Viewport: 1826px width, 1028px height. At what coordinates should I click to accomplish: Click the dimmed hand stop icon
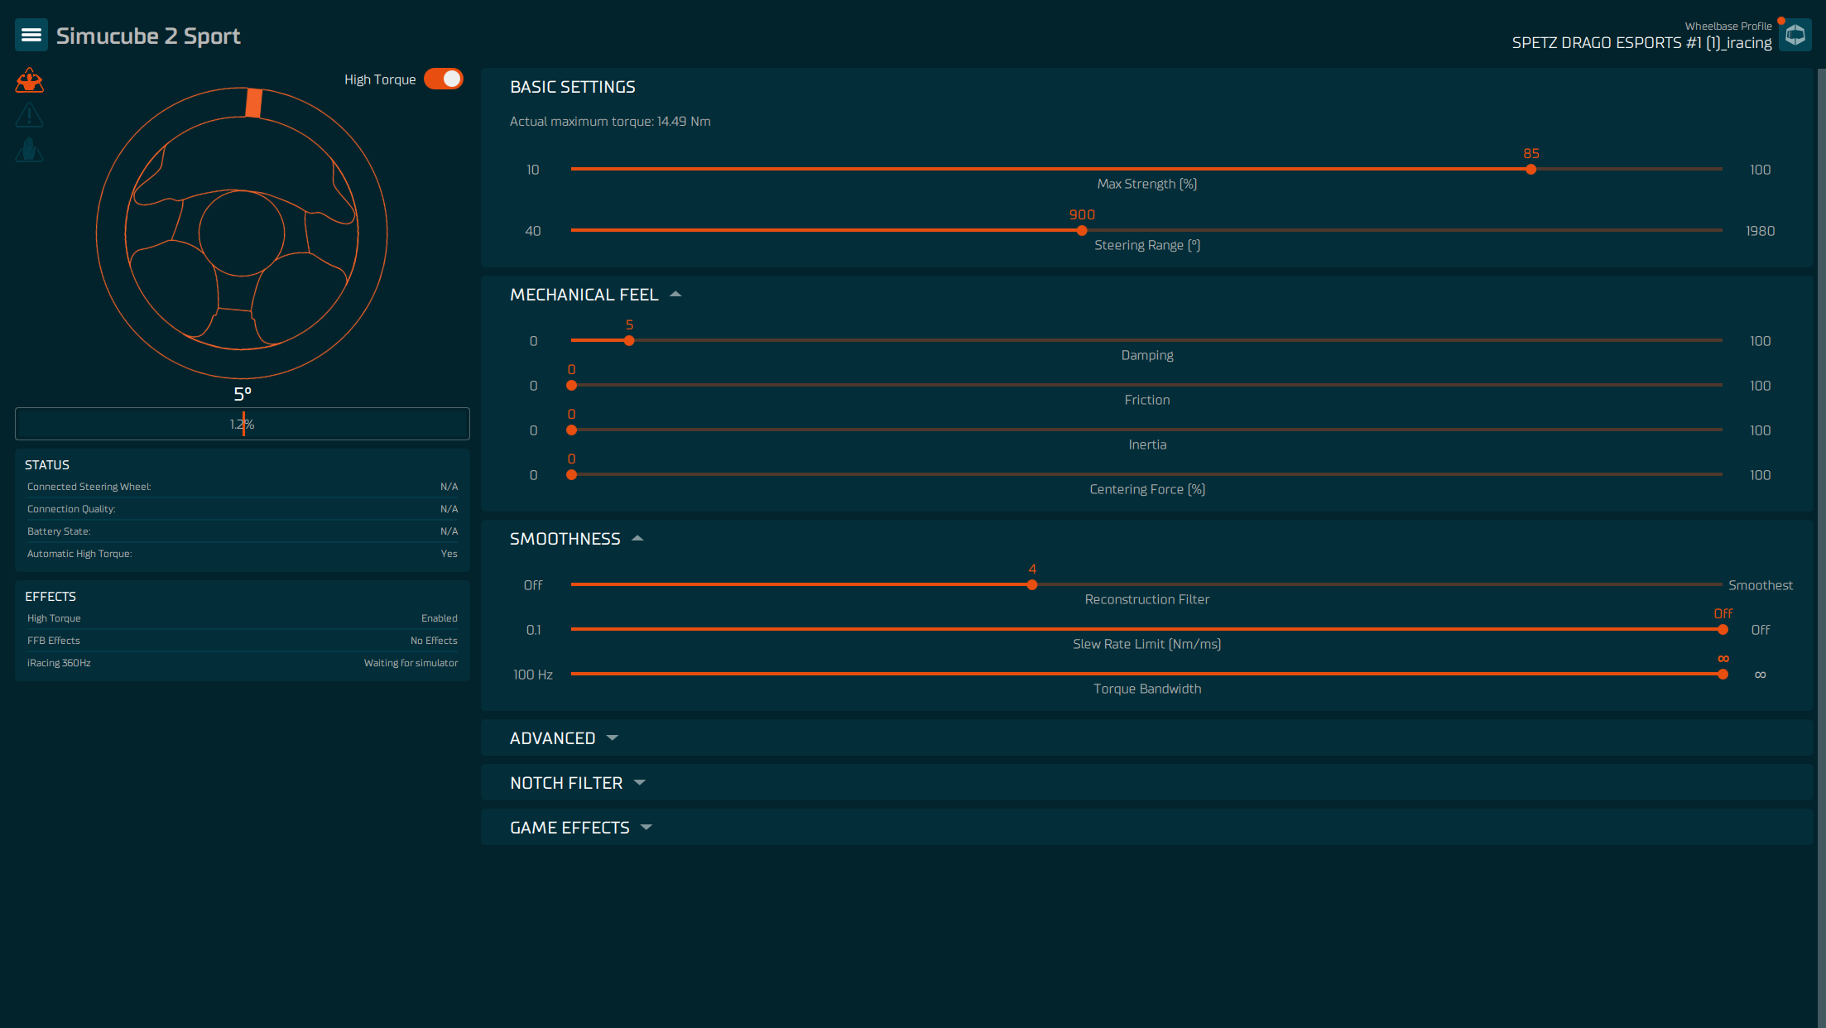click(30, 150)
